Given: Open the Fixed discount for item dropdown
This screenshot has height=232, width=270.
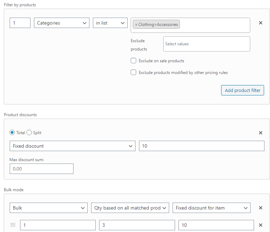Looking at the screenshot, I should pyautogui.click(x=211, y=208).
